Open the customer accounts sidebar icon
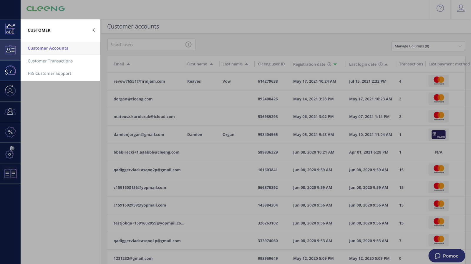 tap(10, 50)
